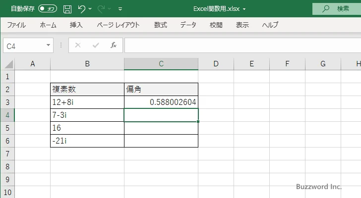Click the Insert Function fx icon
The width and height of the screenshot is (361, 198).
[114, 45]
